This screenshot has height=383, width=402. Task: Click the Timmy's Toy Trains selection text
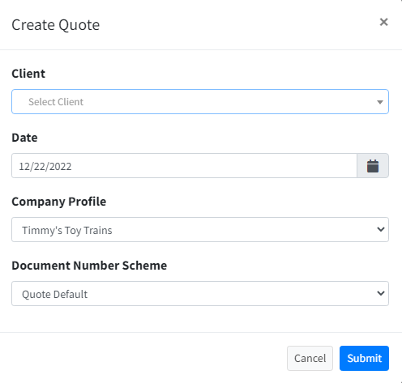click(67, 231)
